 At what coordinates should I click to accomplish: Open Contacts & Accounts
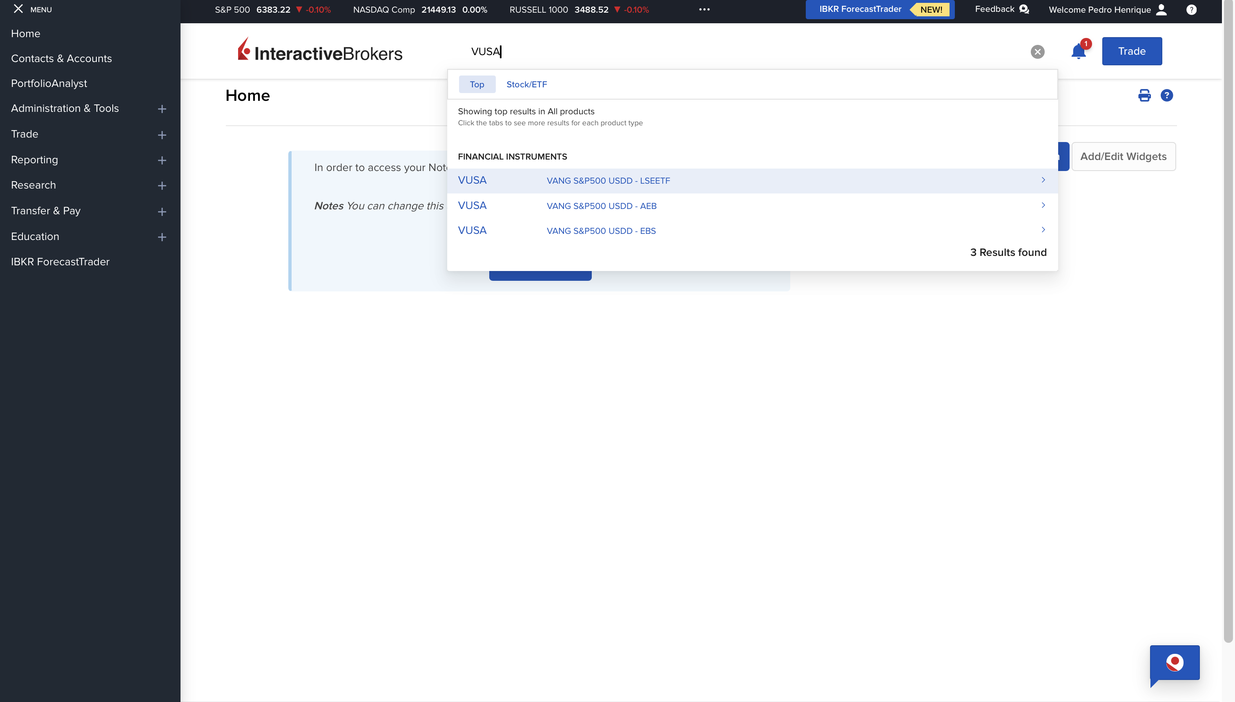pyautogui.click(x=61, y=59)
